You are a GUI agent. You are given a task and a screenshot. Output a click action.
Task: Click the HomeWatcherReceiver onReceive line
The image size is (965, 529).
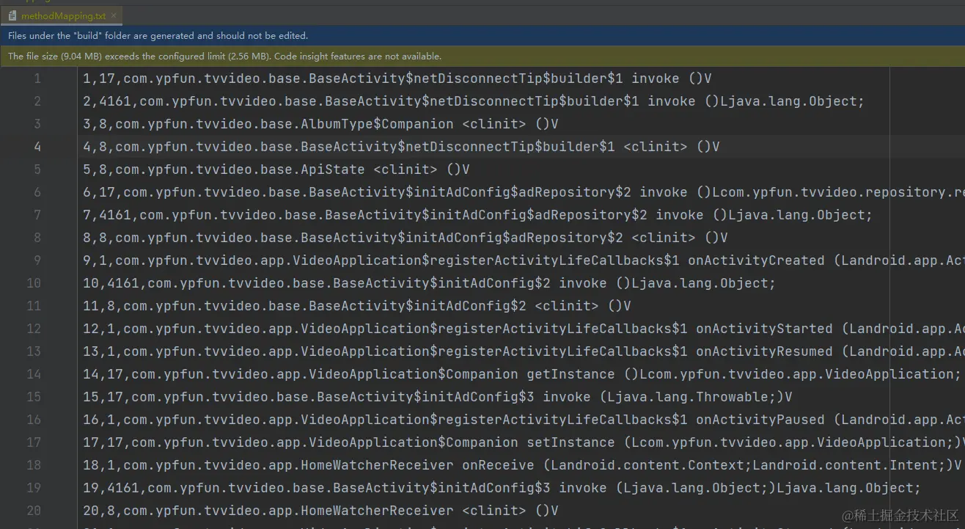(521, 465)
